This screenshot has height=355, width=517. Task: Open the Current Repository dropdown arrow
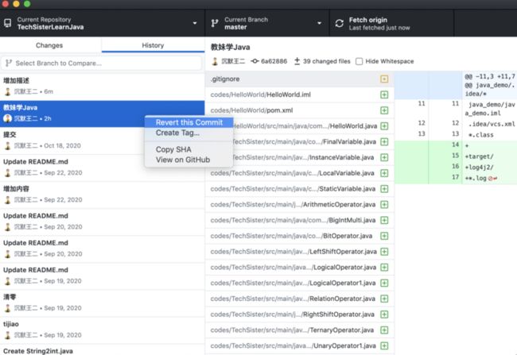pos(195,23)
